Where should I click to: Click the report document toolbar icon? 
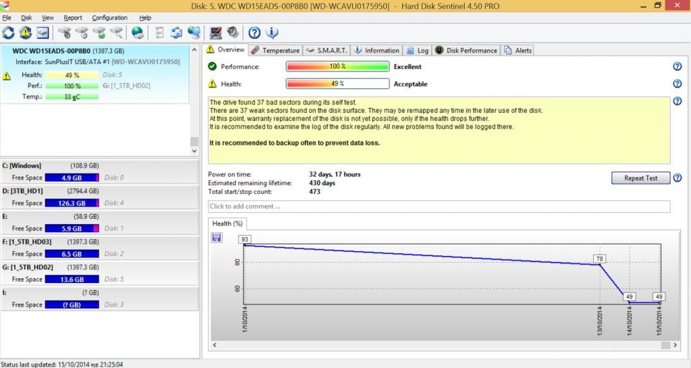[159, 32]
